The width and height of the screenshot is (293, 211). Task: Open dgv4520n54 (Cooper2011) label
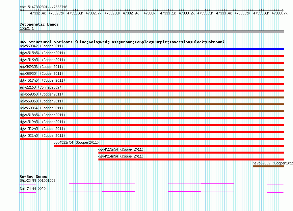(42, 129)
